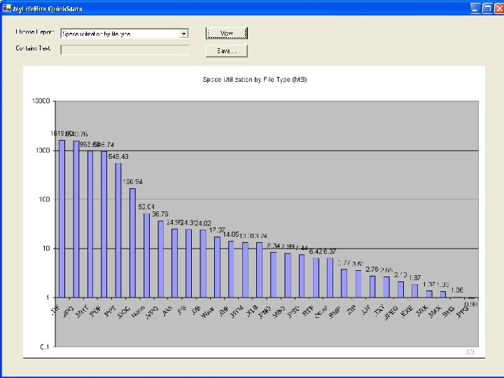Click the .PS x-axis category label
Screen dimensions: 504x378
[181, 310]
